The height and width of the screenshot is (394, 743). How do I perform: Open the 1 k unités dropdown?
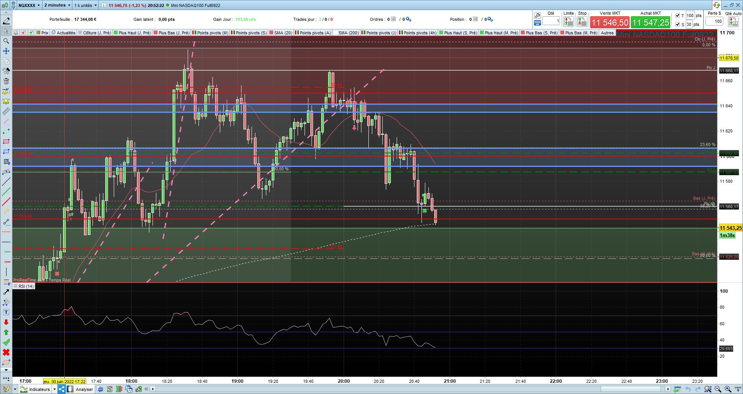tap(86, 5)
